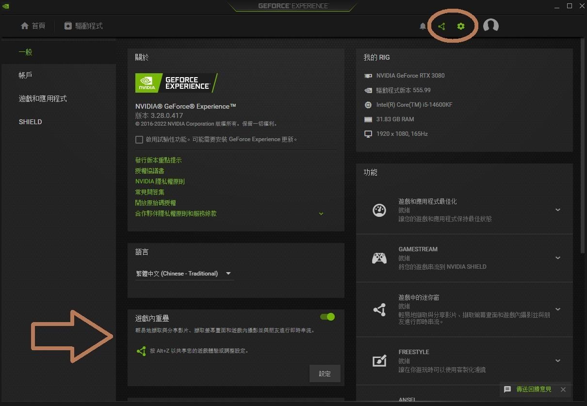Screen dimensions: 587x406
Task: Open 授權協議書 license agreement link
Action: 150,171
